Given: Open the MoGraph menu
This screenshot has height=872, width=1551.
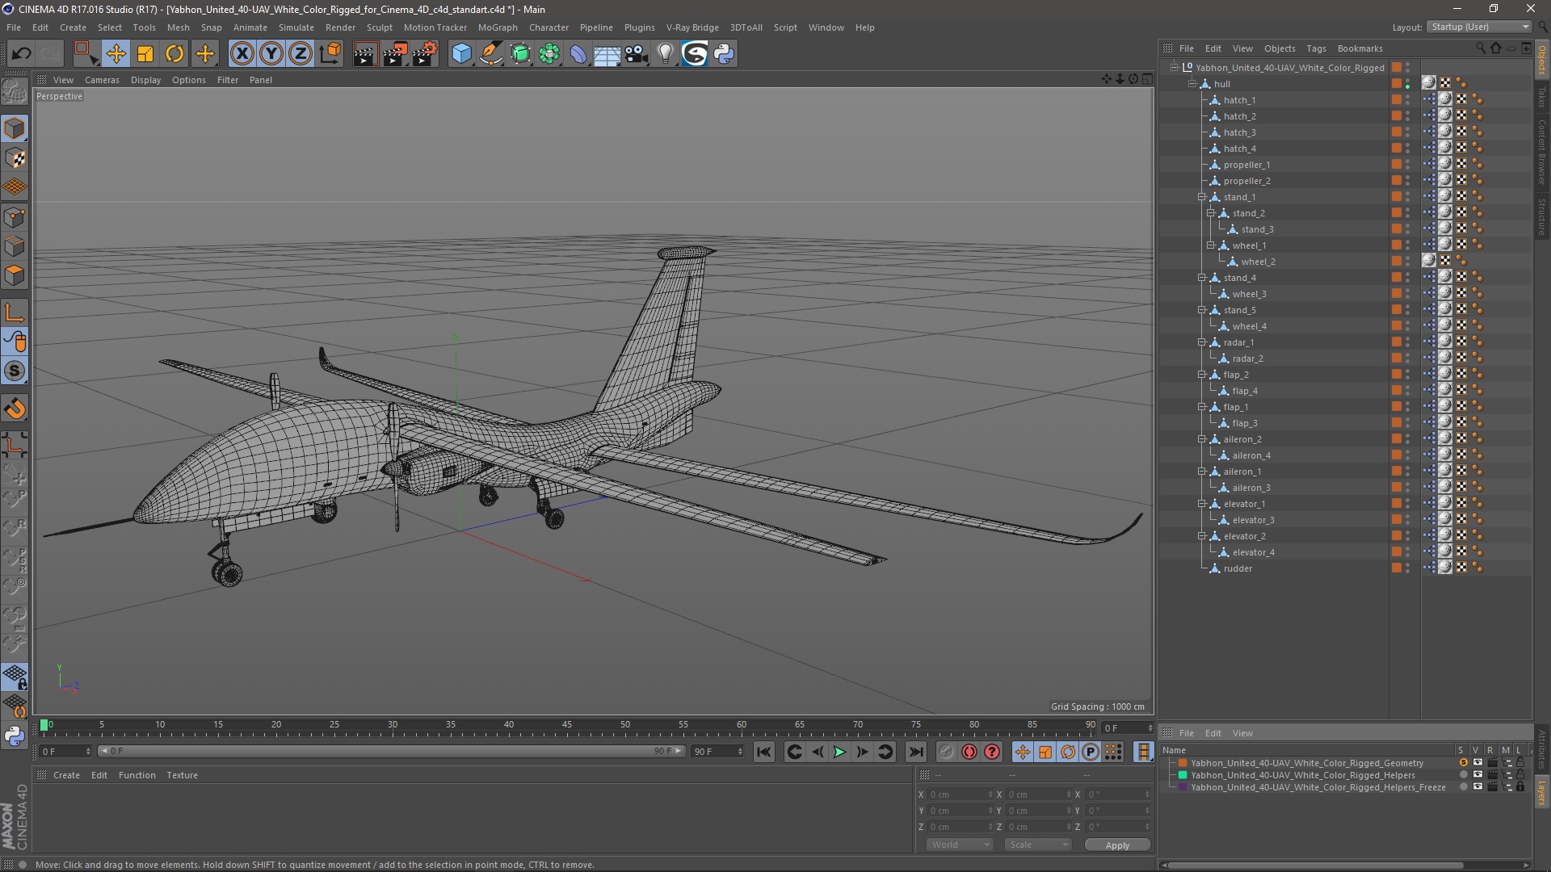Looking at the screenshot, I should (498, 27).
